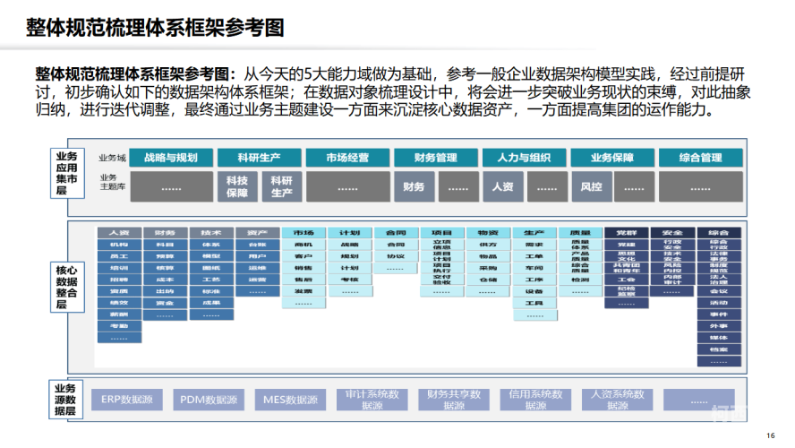Select the 人资 column header in core layer
Image resolution: width=795 pixels, height=448 pixels.
click(x=119, y=233)
